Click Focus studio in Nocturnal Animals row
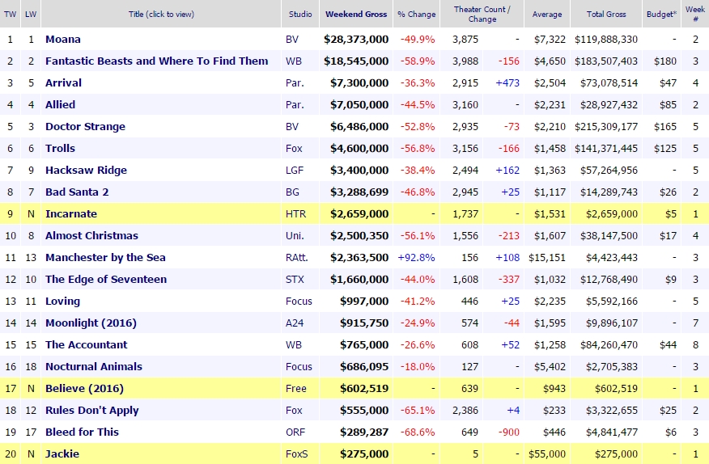Screen dimensions: 709x464 [x=299, y=366]
